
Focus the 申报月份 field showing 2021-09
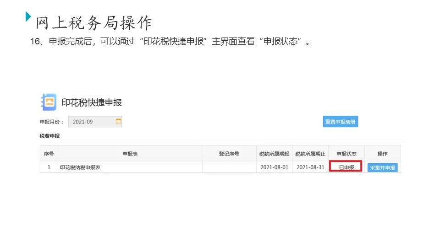[95, 122]
